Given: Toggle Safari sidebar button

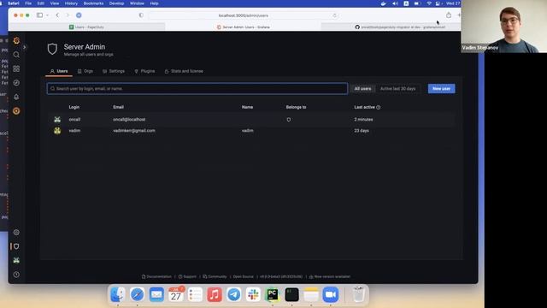Looking at the screenshot, I should click(40, 15).
